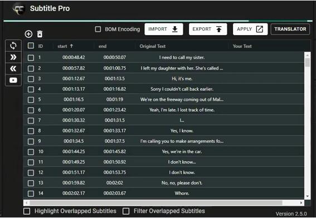This screenshot has height=218, width=316.
Task: Click the start column sort arrow
Action: [x=71, y=46]
